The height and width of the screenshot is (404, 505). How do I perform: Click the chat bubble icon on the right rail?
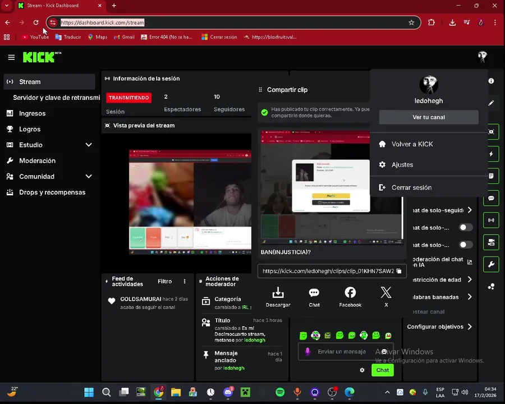pyautogui.click(x=491, y=198)
